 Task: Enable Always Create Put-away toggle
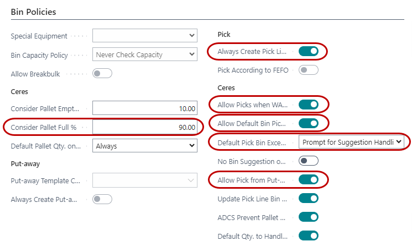[102, 199]
